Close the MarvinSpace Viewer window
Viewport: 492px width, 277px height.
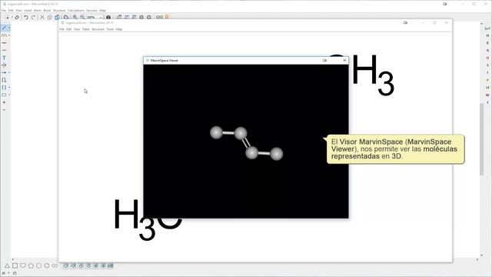pos(344,60)
